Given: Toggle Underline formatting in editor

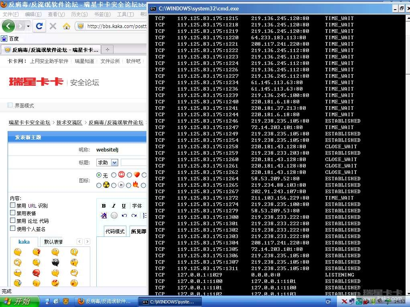Looking at the screenshot, I should [124, 206].
